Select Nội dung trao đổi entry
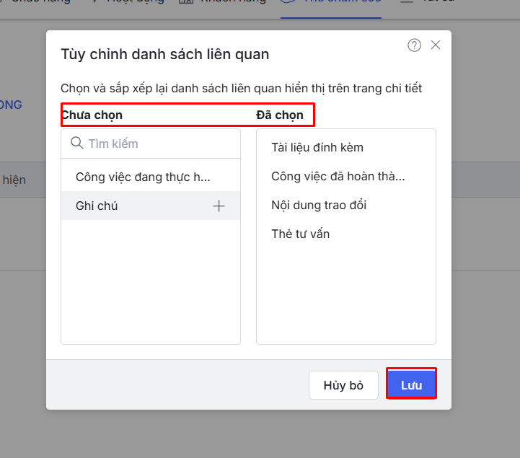 319,205
